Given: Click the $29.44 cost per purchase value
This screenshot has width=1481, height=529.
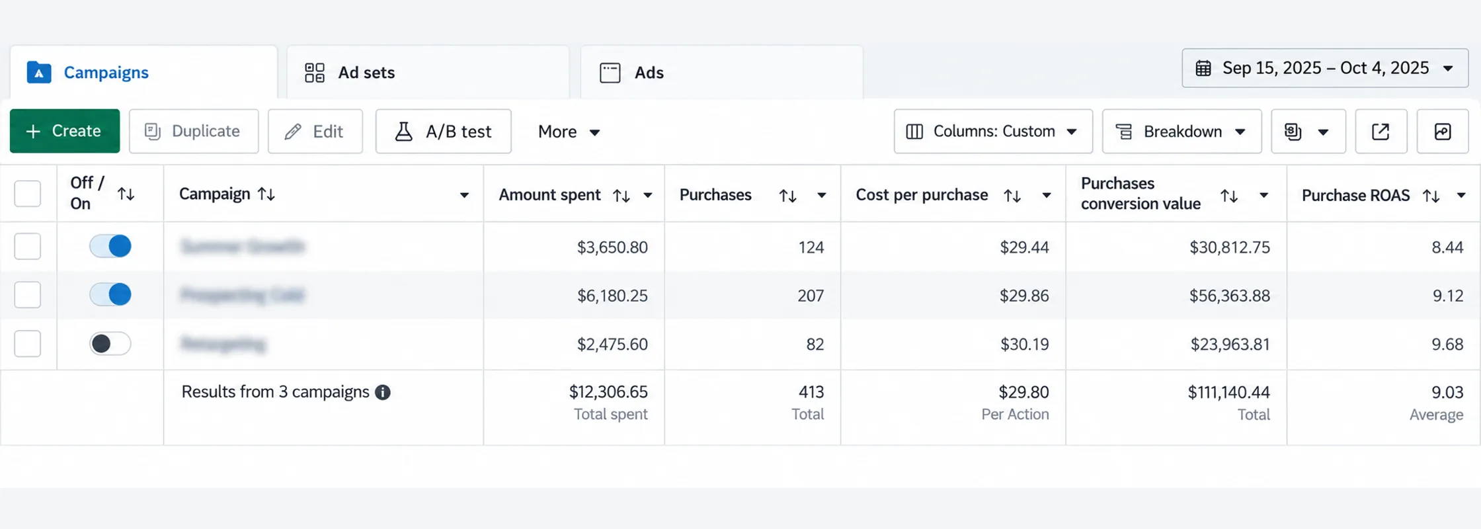Looking at the screenshot, I should click(1024, 247).
